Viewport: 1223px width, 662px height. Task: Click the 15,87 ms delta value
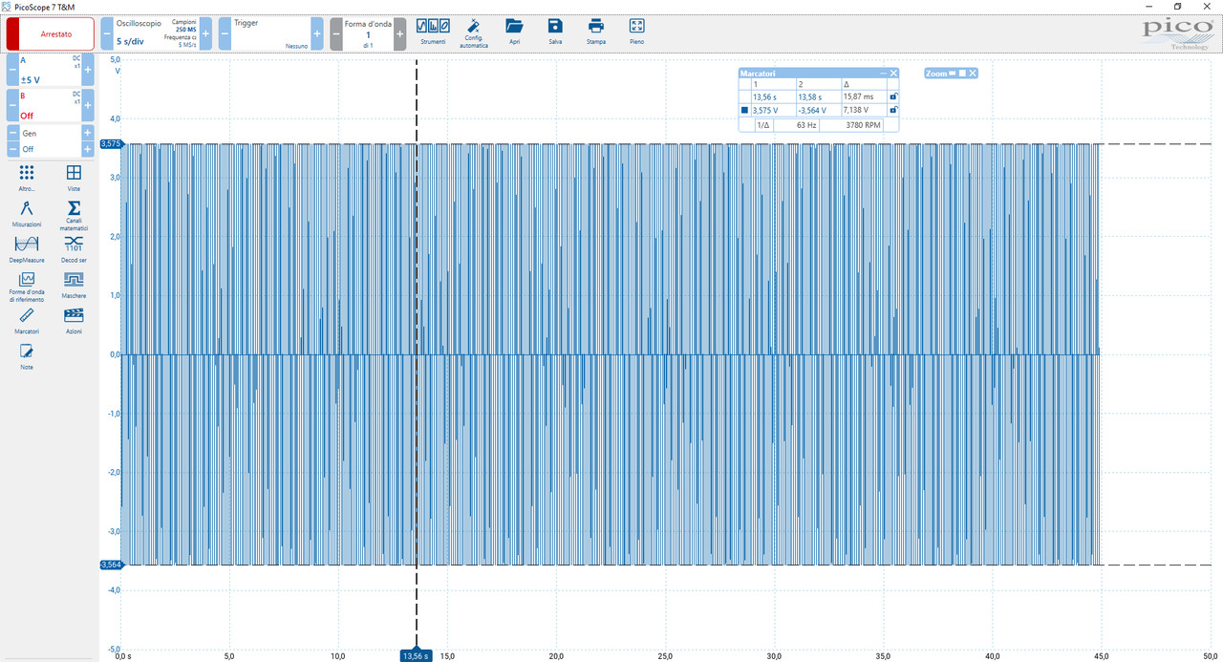[859, 97]
